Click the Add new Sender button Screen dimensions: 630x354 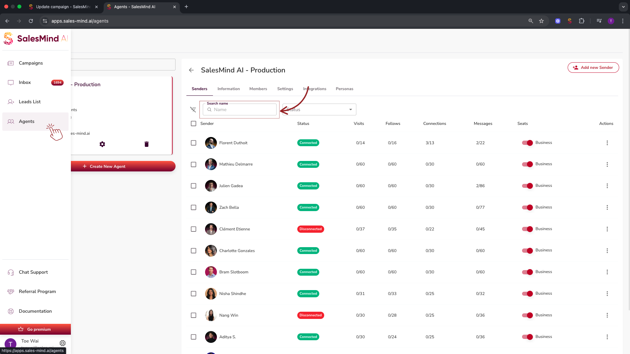click(x=593, y=68)
